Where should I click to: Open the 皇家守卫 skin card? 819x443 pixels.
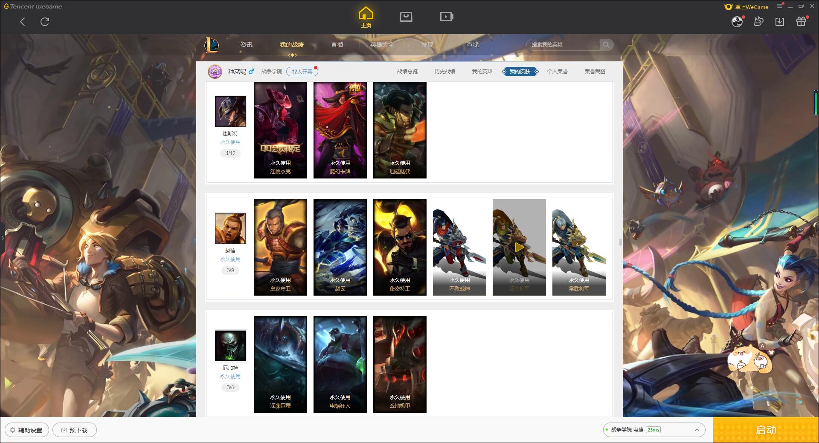(280, 247)
